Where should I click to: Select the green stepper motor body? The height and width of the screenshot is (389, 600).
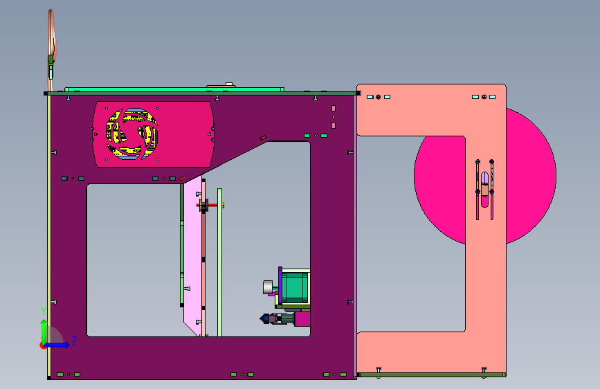295,287
